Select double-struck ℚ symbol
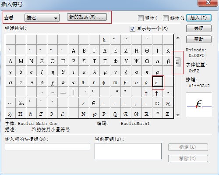The height and width of the screenshot is (175, 219). [115, 114]
